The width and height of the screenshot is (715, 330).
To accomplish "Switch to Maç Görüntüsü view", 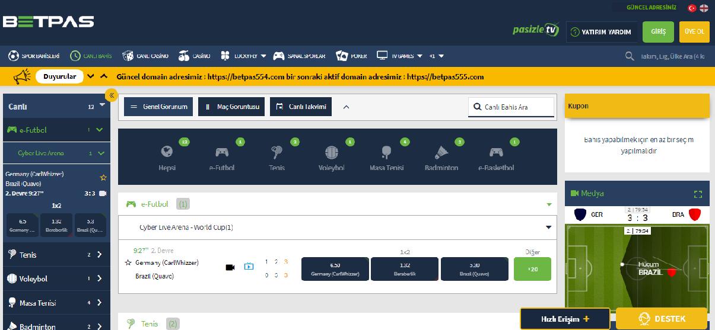I will click(x=232, y=107).
